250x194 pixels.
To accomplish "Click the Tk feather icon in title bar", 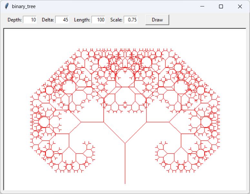I will (7, 6).
